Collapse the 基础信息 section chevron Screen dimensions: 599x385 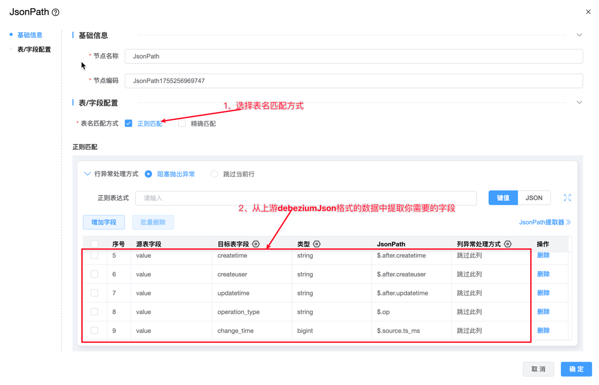click(x=579, y=35)
